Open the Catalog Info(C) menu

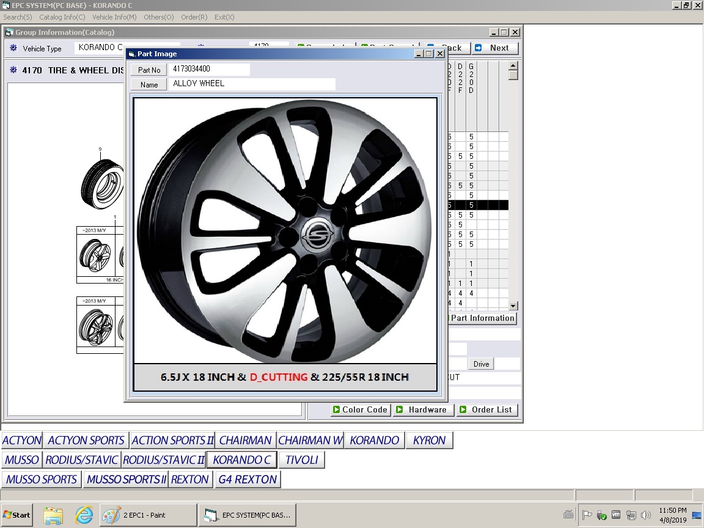[x=62, y=17]
